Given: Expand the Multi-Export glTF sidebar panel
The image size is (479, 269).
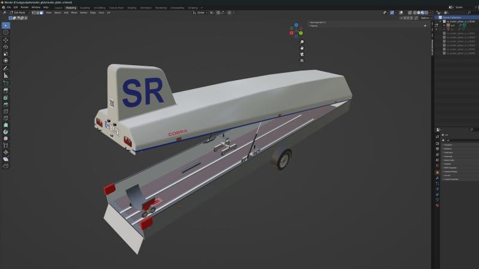Looking at the screenshot, I should click(x=318, y=23).
